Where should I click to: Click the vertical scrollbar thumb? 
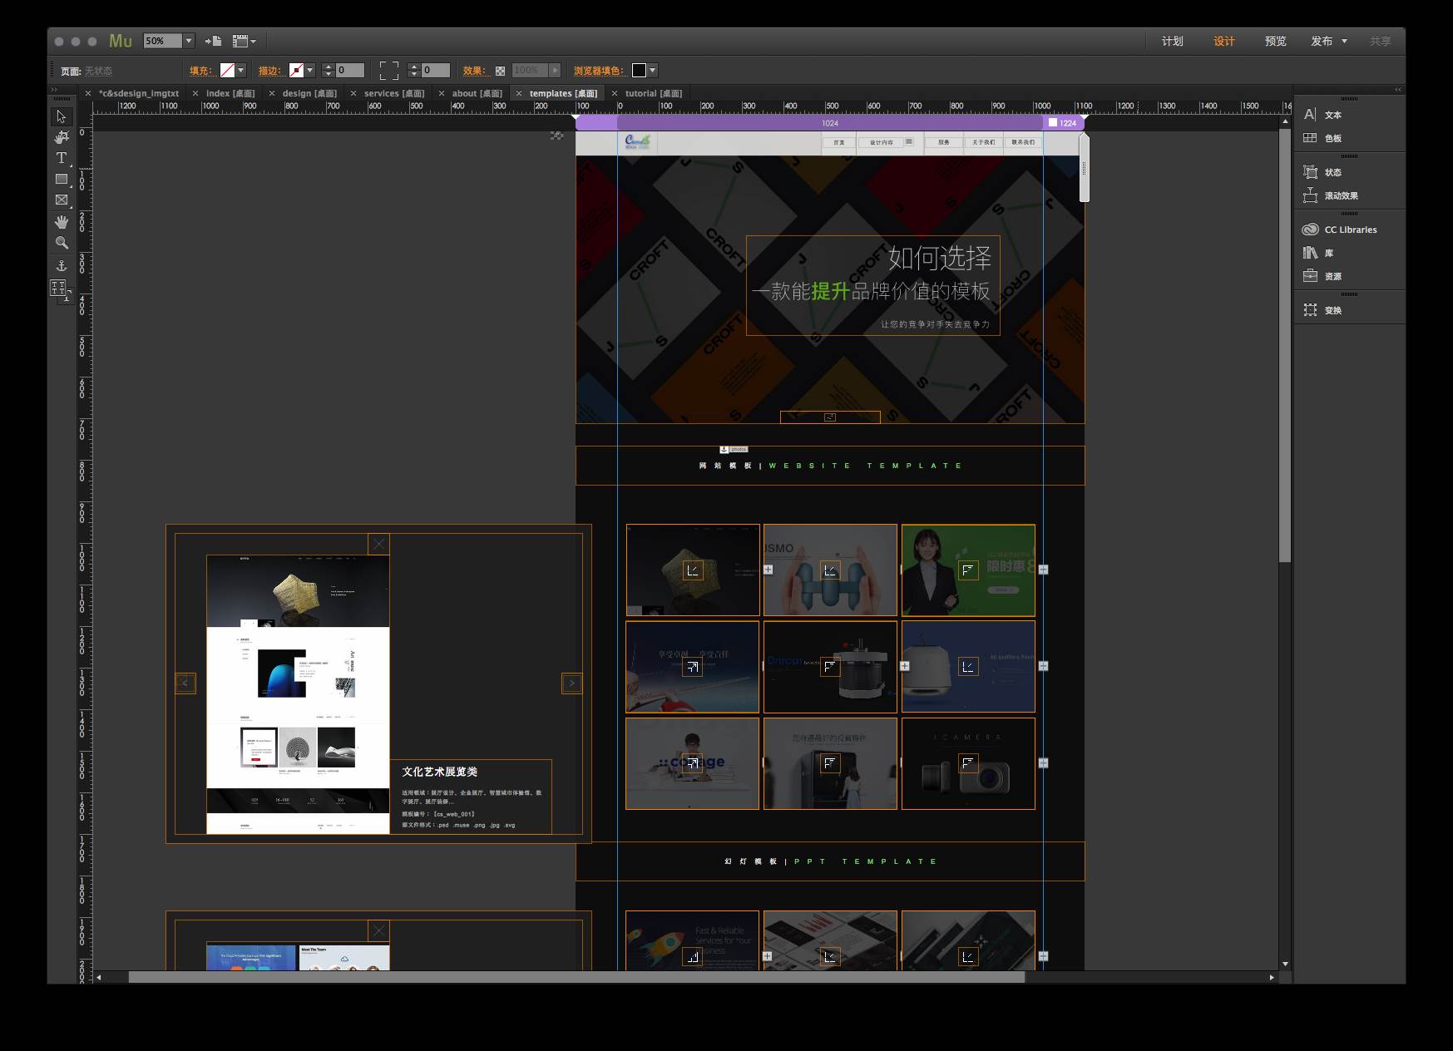pos(1285,345)
